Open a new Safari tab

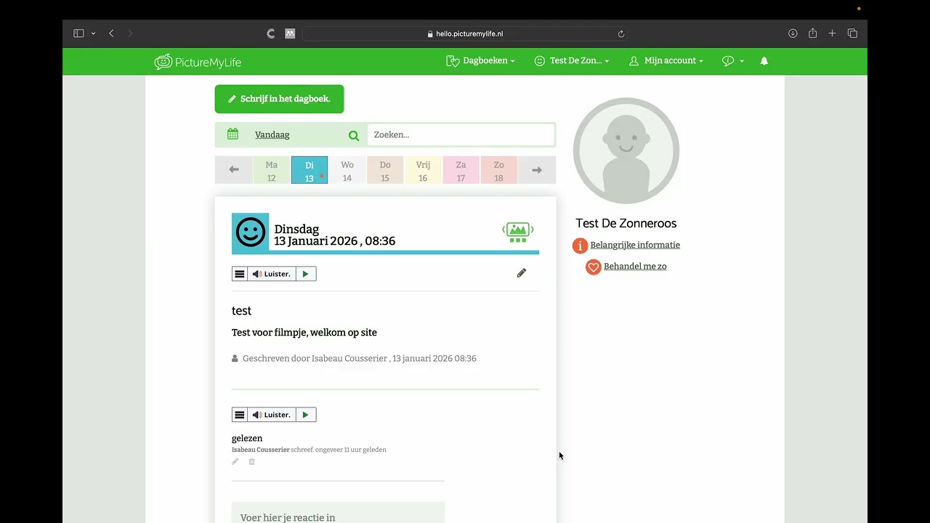point(833,33)
